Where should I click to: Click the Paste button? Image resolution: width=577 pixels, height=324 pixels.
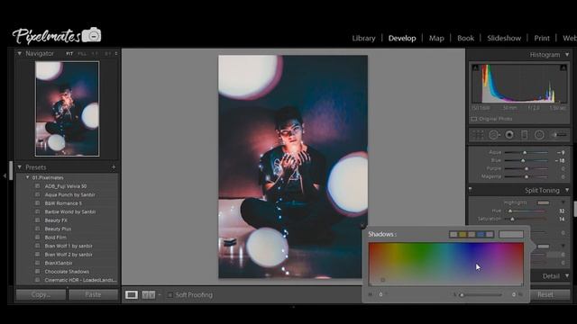pos(93,294)
